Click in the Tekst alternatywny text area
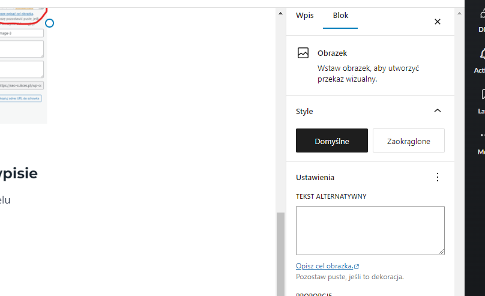Image resolution: width=485 pixels, height=296 pixels. tap(370, 230)
